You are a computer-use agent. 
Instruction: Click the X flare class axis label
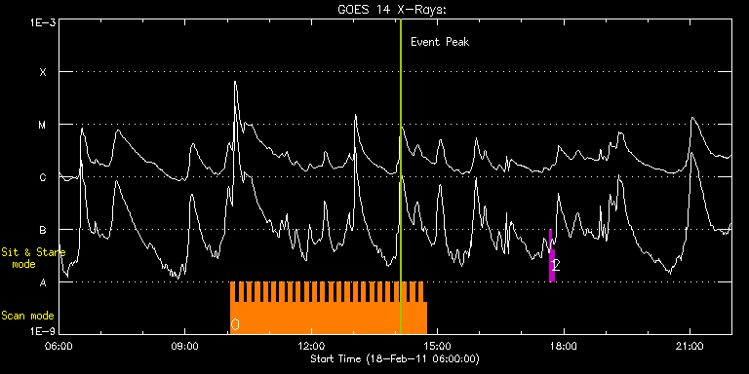tap(43, 72)
